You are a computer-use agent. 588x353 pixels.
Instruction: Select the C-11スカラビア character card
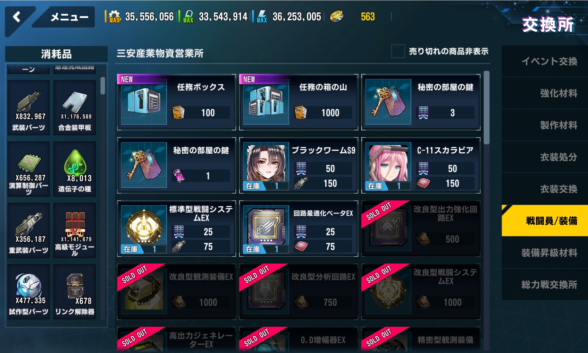[x=421, y=165]
